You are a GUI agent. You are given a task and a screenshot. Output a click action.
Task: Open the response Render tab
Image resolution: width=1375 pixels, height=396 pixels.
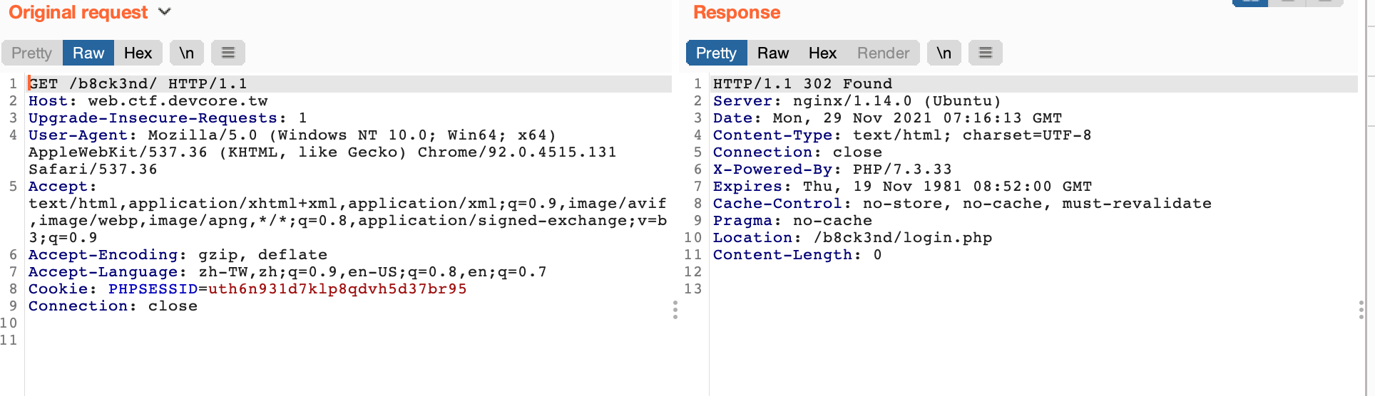click(883, 53)
